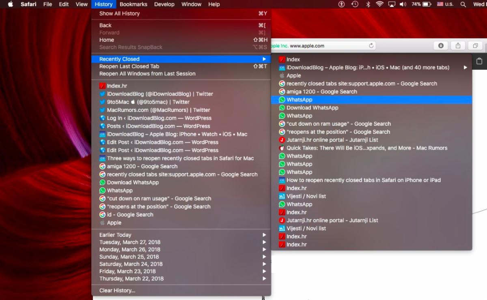The image size is (487, 300).
Task: Expand Tuesday, March 27, 2018 history
Action: (181, 242)
